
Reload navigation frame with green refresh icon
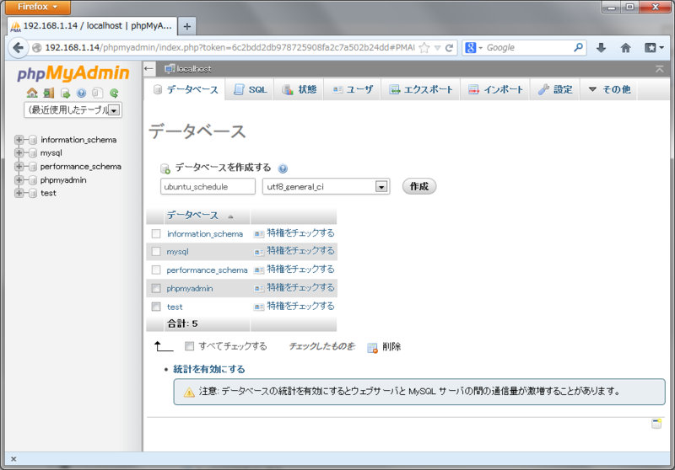(x=114, y=93)
